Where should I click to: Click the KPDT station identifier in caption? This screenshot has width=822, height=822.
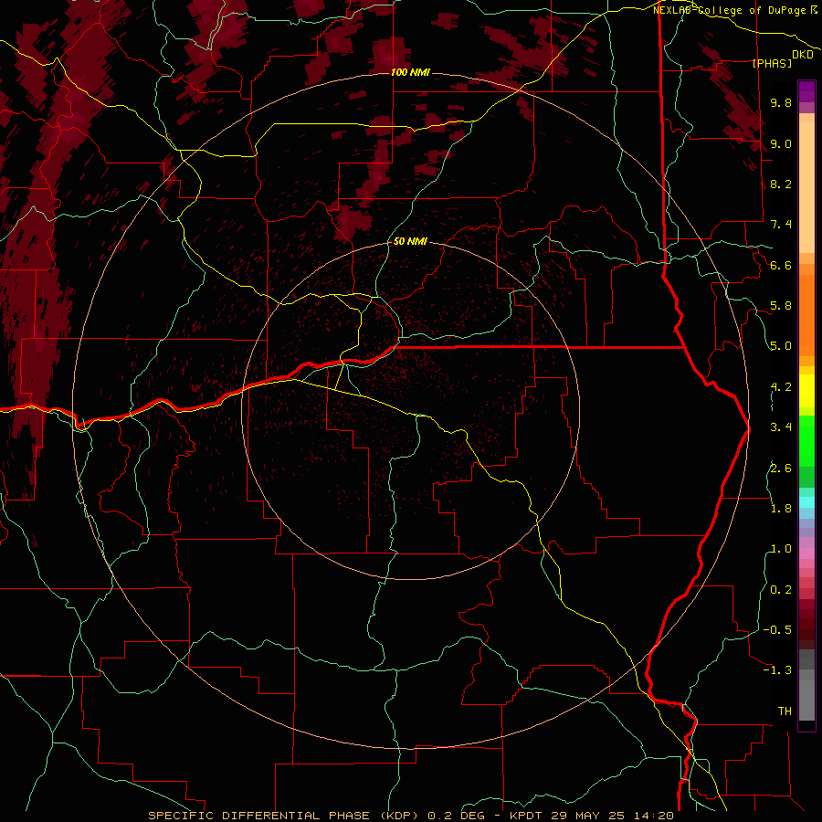point(525,816)
